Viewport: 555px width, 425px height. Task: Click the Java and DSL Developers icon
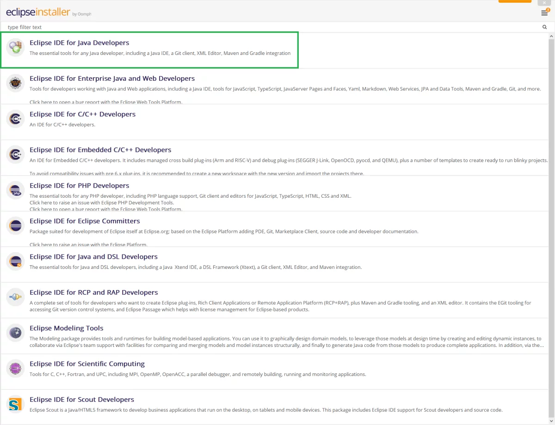[15, 261]
